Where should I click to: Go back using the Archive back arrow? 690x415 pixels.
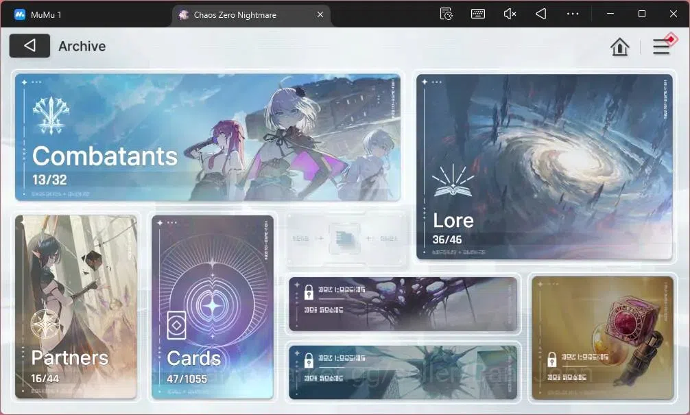pos(29,46)
